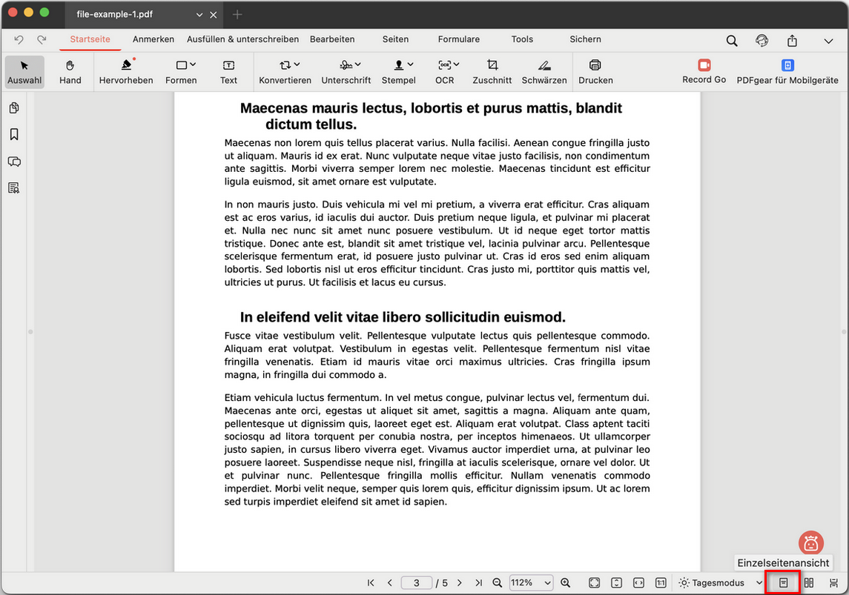849x595 pixels.
Task: Switch to the Anmerken tab
Action: (153, 39)
